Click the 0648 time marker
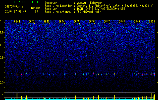Viewport: 158px width, 100px height. pyautogui.click(x=122, y=21)
